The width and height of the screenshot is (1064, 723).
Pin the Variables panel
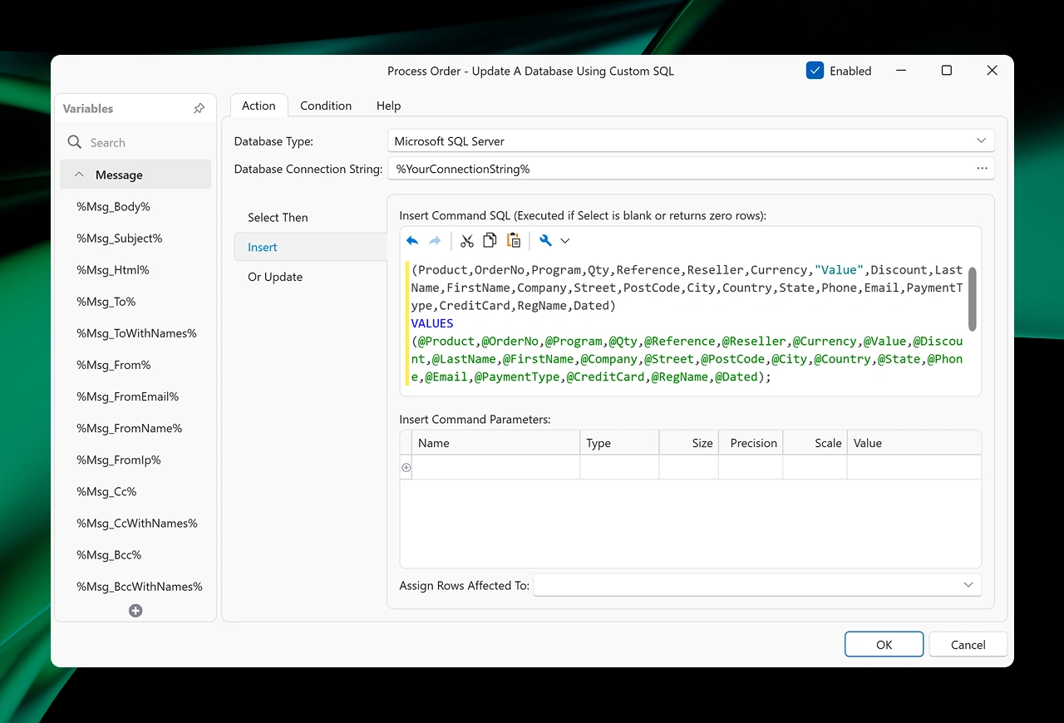pyautogui.click(x=199, y=109)
